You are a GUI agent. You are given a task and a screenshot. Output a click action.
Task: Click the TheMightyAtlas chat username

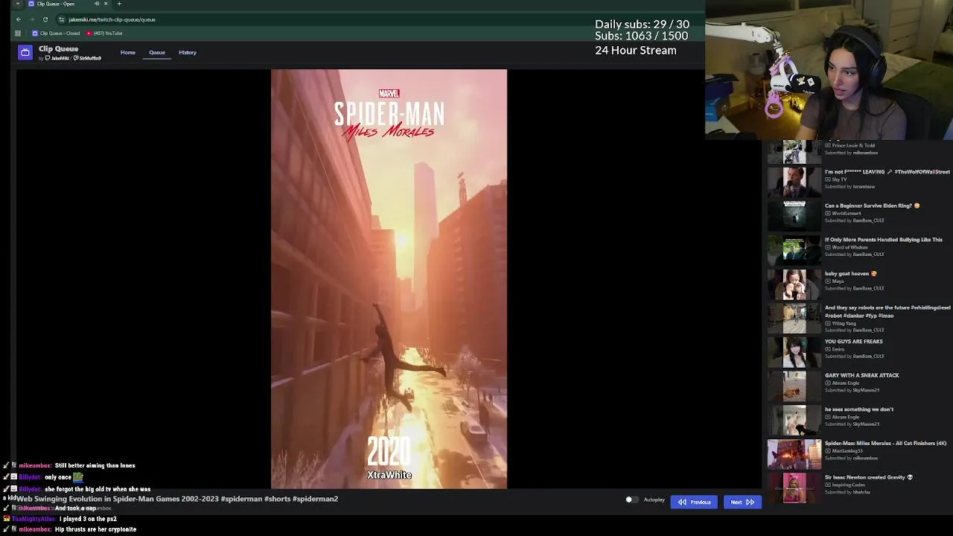(x=34, y=518)
